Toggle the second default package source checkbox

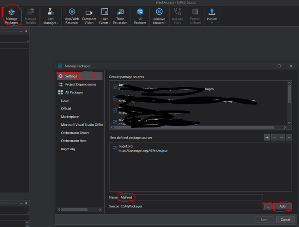(x=115, y=99)
